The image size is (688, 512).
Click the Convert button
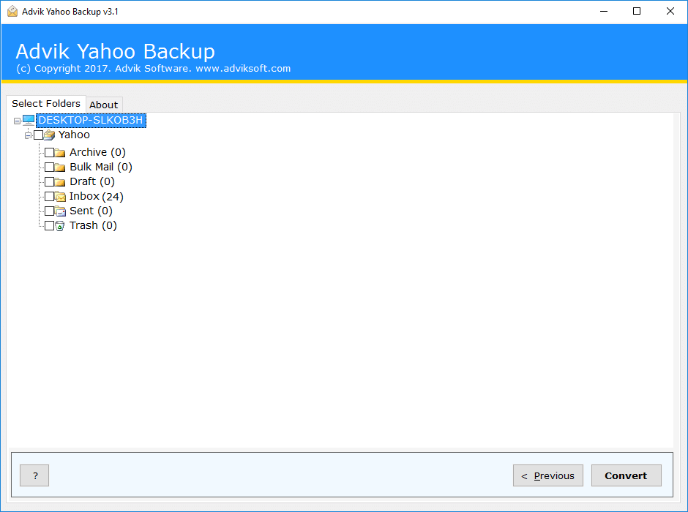tap(626, 475)
